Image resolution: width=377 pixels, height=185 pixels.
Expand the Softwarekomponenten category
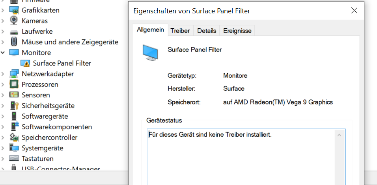pos(3,127)
